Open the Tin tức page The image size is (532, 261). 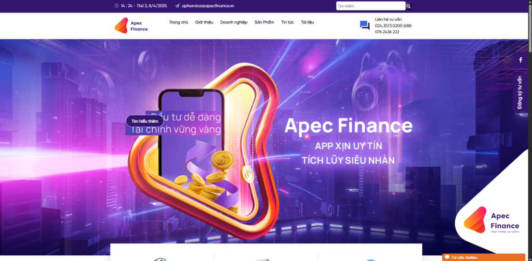[x=287, y=22]
